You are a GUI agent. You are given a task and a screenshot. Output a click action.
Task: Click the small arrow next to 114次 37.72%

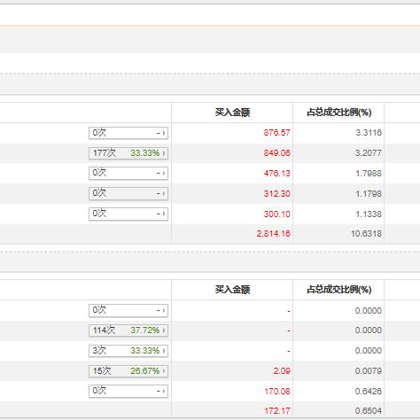(x=164, y=331)
